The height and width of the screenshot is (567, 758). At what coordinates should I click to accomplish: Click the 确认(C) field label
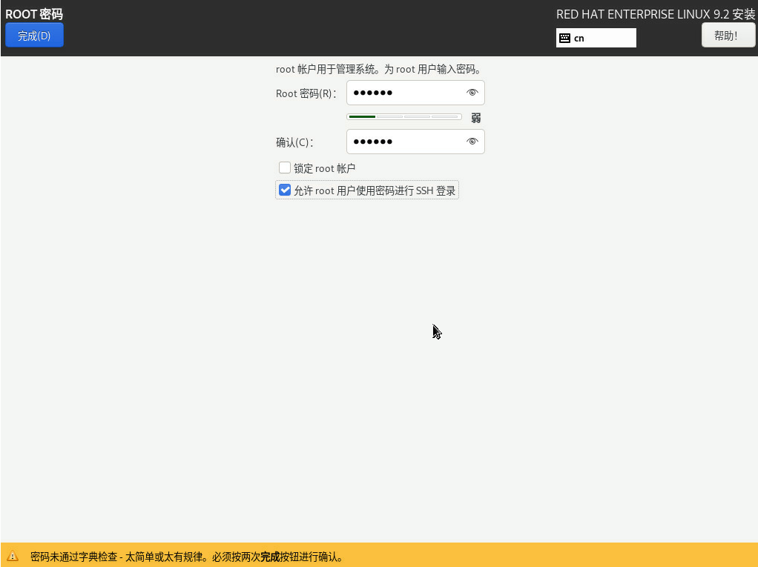(294, 142)
